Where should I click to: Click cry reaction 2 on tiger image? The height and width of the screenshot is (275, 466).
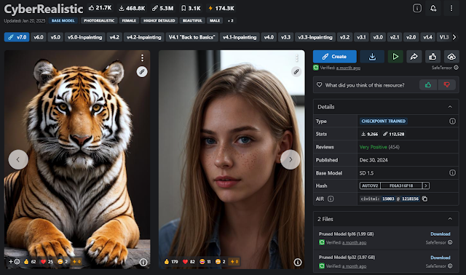tap(63, 262)
